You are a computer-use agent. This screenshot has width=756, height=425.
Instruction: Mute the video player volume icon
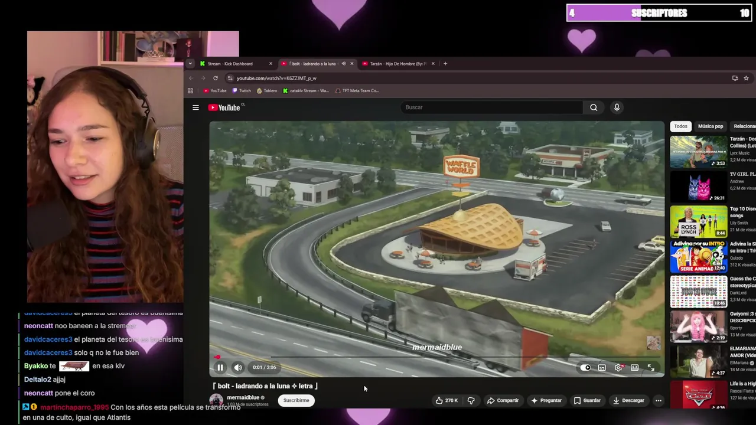238,367
